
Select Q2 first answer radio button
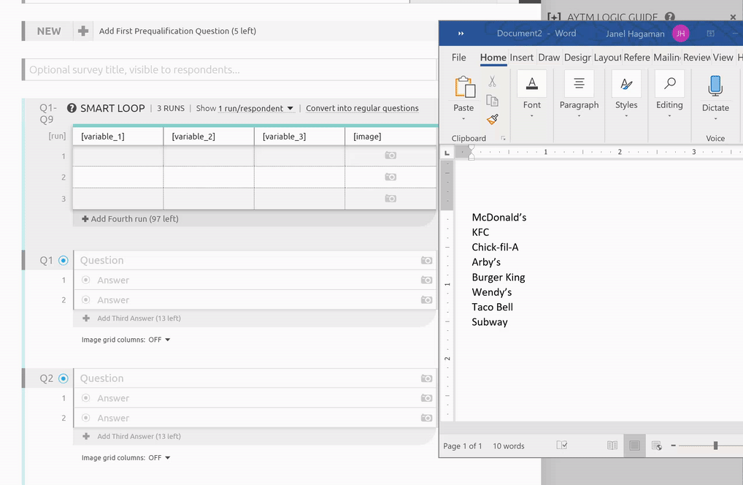pyautogui.click(x=86, y=398)
